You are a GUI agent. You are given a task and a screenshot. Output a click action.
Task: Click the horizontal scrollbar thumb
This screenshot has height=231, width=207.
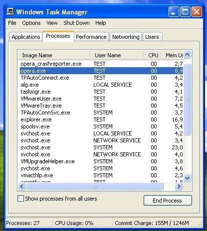click(x=95, y=187)
